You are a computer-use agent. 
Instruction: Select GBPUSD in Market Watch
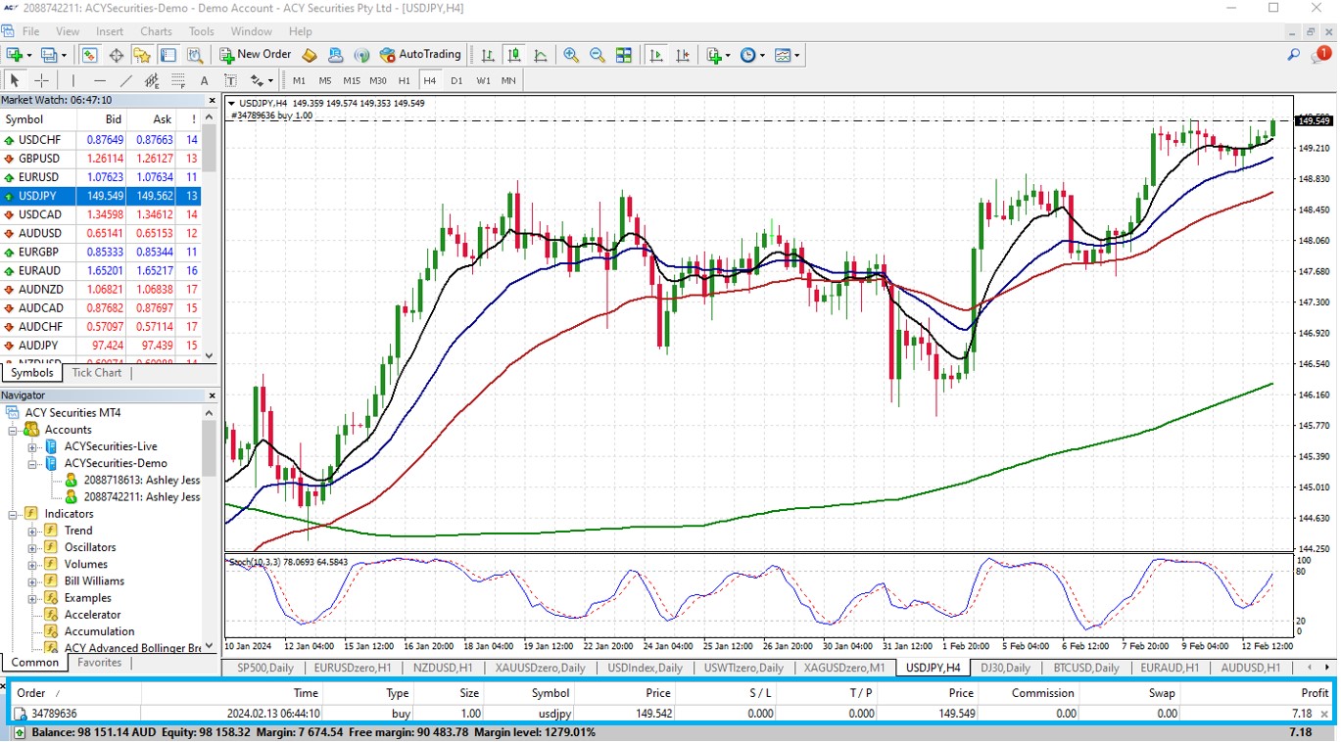(x=39, y=159)
